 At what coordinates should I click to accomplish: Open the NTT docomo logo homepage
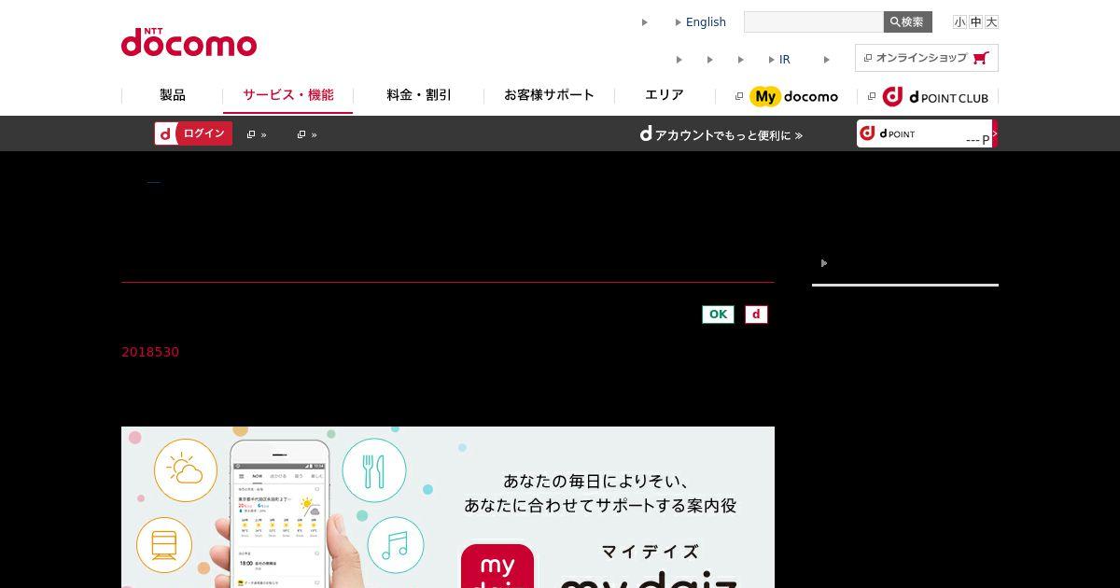coord(189,42)
